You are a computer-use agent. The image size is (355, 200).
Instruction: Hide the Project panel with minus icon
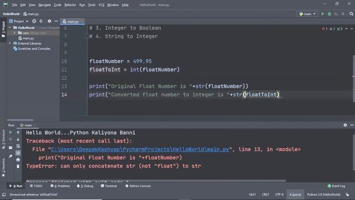(x=56, y=21)
